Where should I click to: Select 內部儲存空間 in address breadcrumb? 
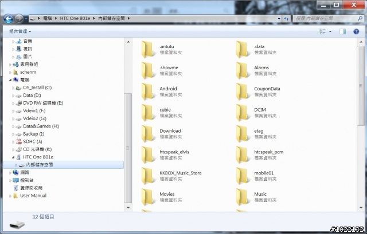point(111,18)
